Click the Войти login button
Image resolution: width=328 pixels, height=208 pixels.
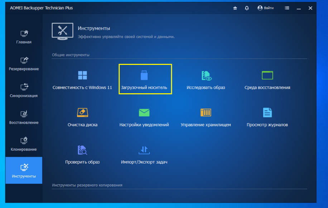266,8
